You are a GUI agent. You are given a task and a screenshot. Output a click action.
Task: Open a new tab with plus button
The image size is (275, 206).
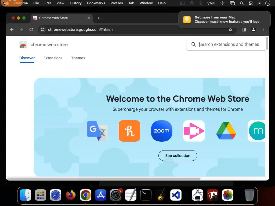pos(98,18)
